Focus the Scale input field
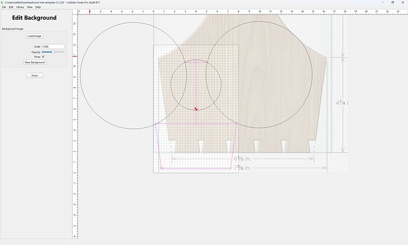The image size is (408, 245). (53, 47)
